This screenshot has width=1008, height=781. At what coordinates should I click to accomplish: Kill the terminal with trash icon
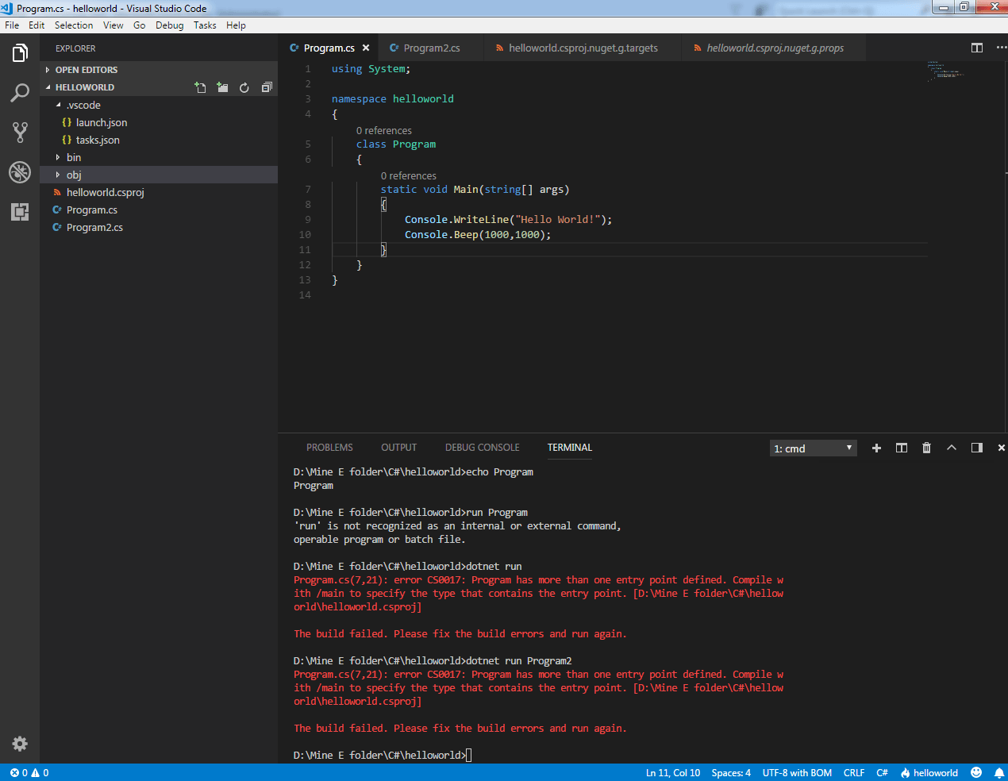coord(926,448)
